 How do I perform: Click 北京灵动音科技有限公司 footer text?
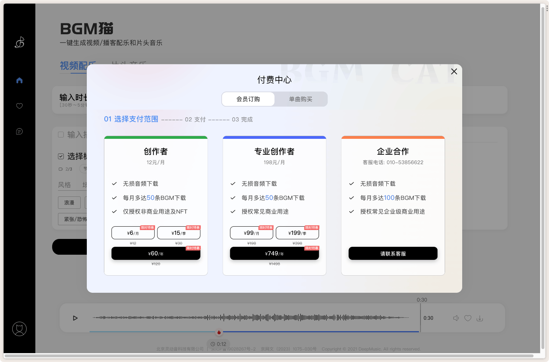(x=180, y=349)
